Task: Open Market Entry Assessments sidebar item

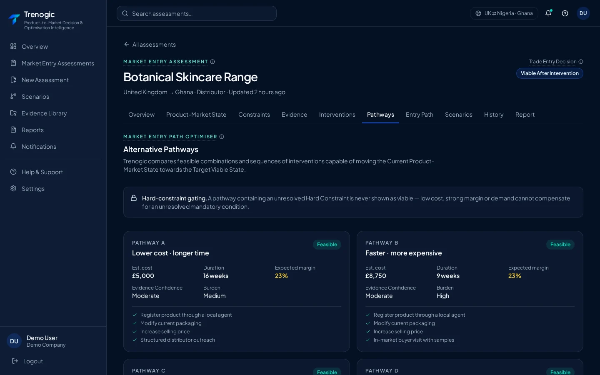Action: coord(53,63)
